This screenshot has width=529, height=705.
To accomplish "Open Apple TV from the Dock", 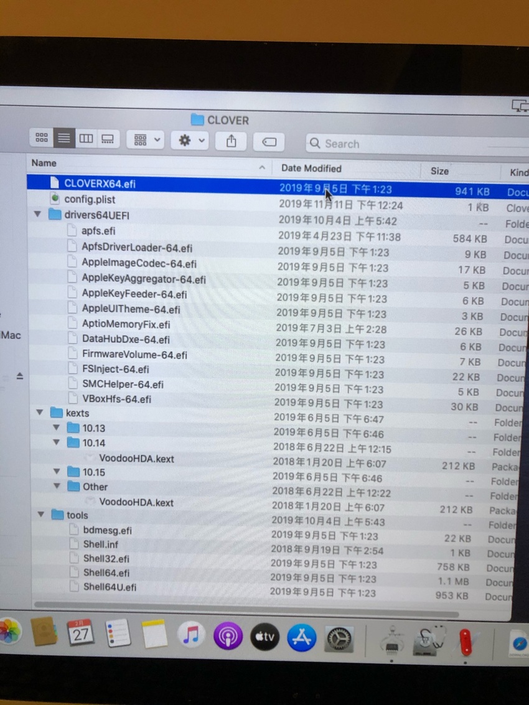I will (265, 637).
